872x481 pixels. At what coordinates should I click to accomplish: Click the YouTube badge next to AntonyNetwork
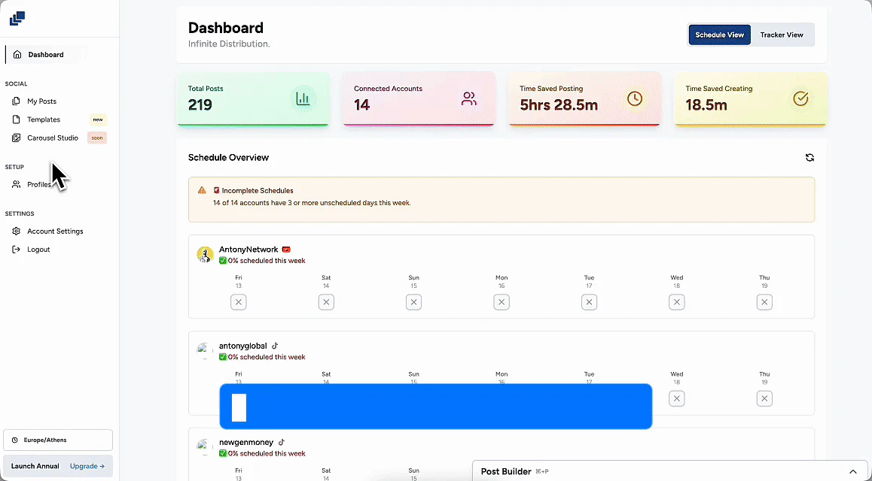click(x=286, y=249)
